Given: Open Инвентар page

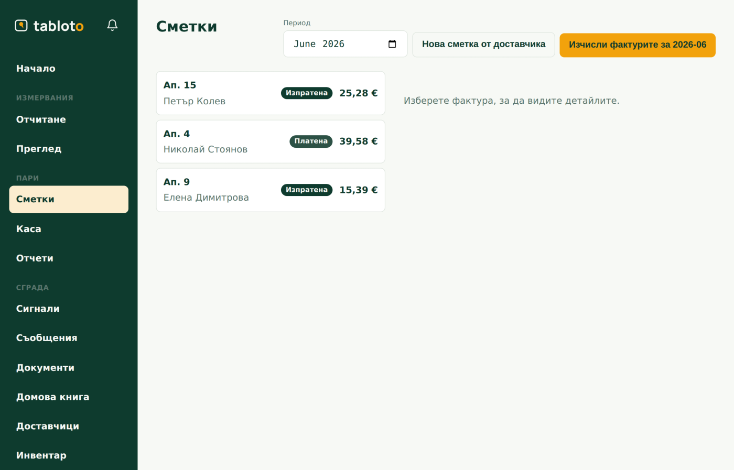Looking at the screenshot, I should tap(69, 455).
